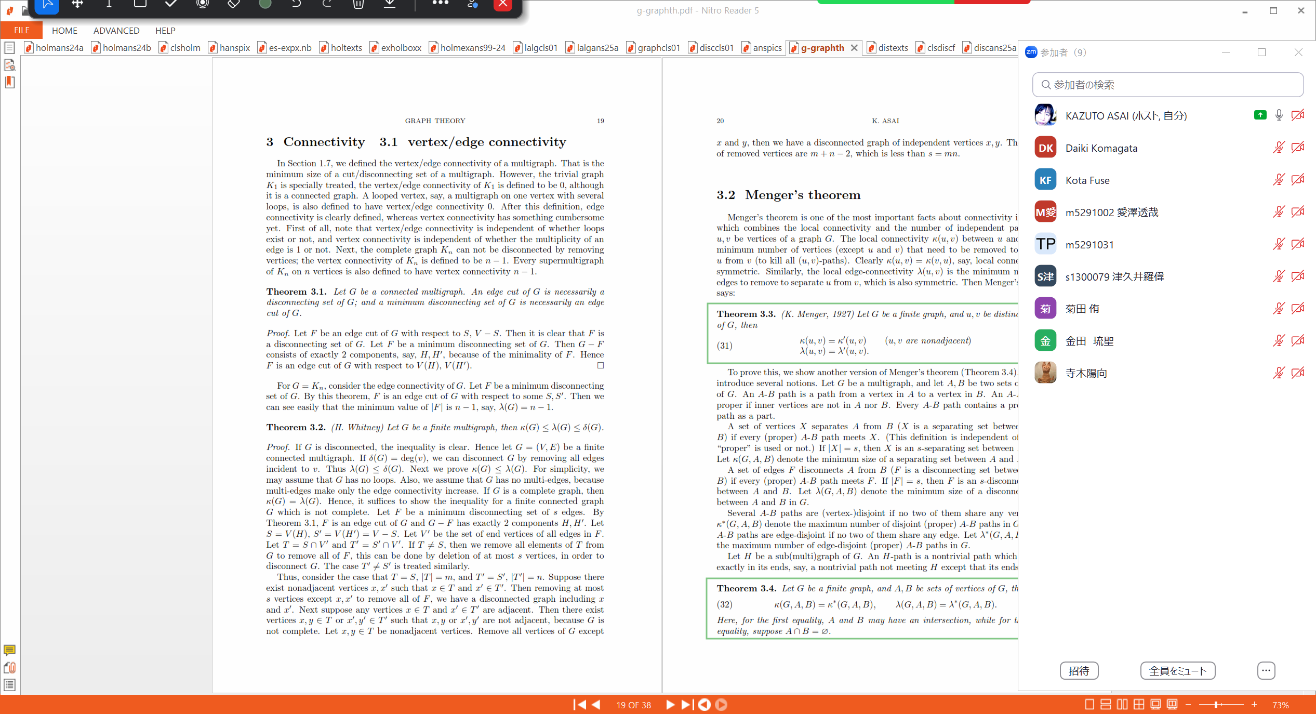The height and width of the screenshot is (714, 1316).
Task: Go to previous view with circled arrow
Action: point(704,705)
